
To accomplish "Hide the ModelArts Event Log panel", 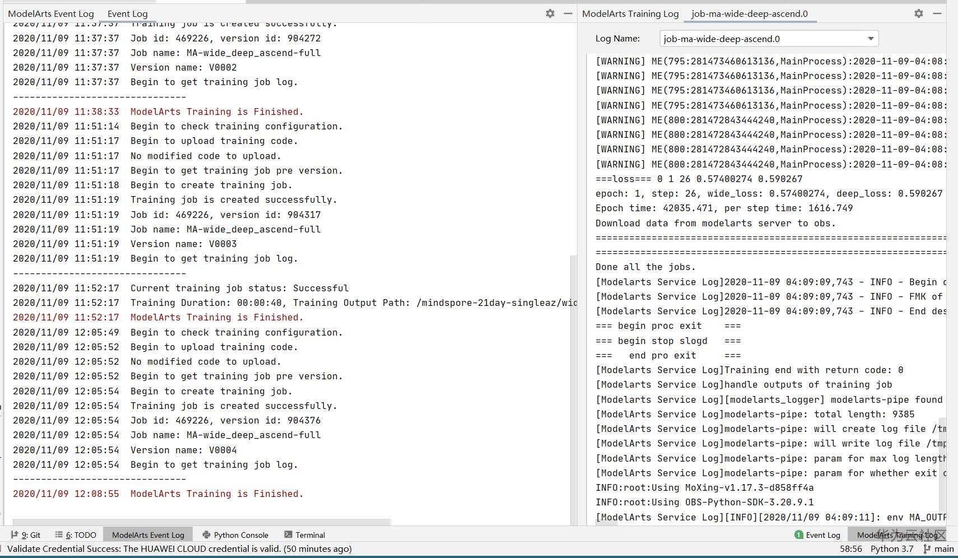I will pos(568,13).
